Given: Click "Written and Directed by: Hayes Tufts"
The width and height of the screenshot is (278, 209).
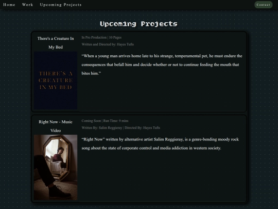Looking at the screenshot, I should pyautogui.click(x=108, y=44).
